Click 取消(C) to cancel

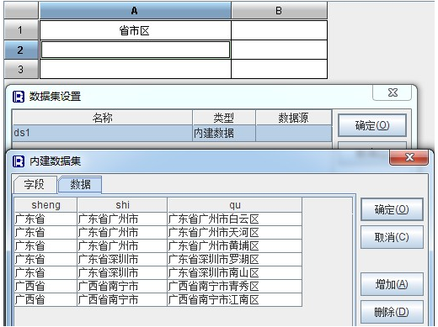(x=392, y=237)
